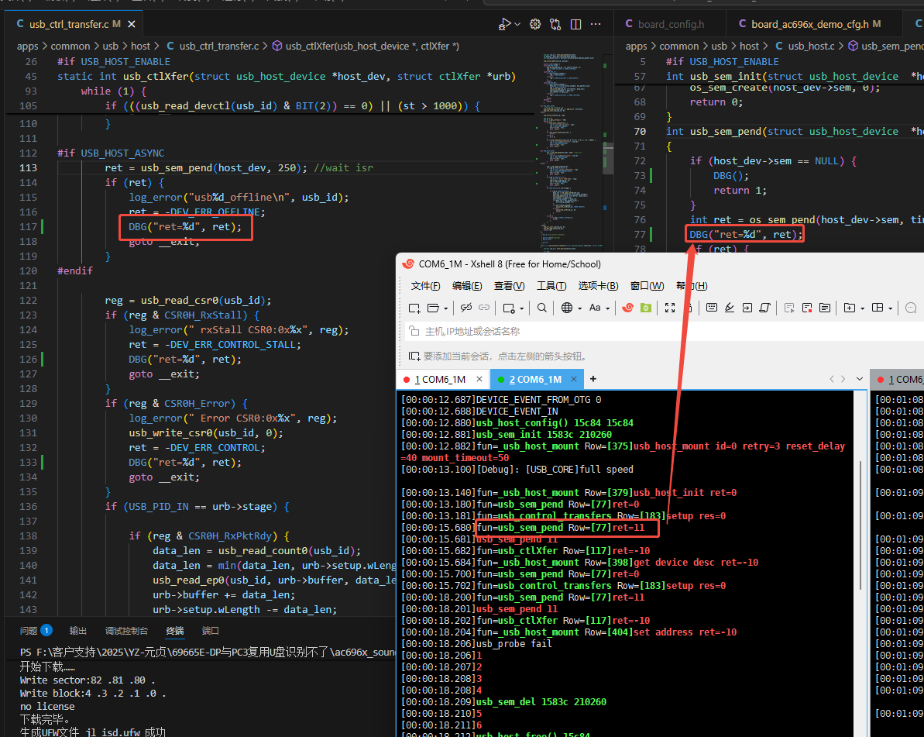
Task: Click the Xshell layout panes icon
Action: [878, 308]
